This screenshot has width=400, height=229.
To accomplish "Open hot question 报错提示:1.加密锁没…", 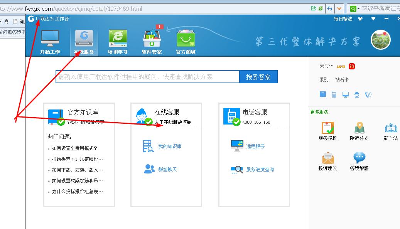I will point(77,159).
